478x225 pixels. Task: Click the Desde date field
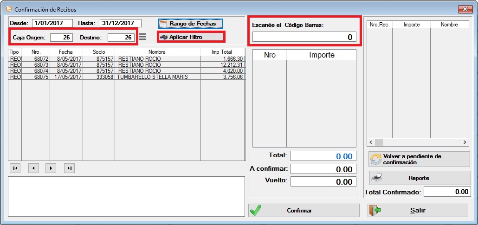click(52, 23)
